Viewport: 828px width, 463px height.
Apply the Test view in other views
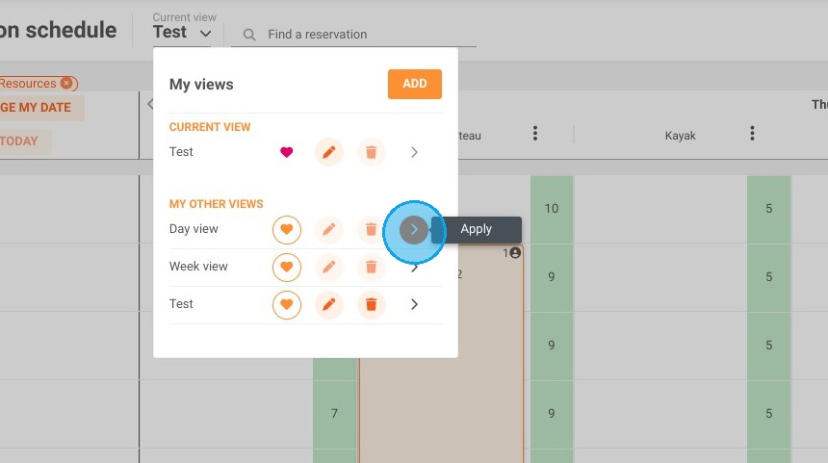point(414,304)
